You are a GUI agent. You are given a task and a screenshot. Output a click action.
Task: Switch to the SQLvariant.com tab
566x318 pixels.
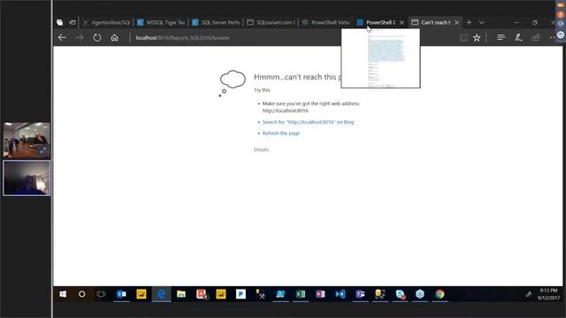point(272,22)
